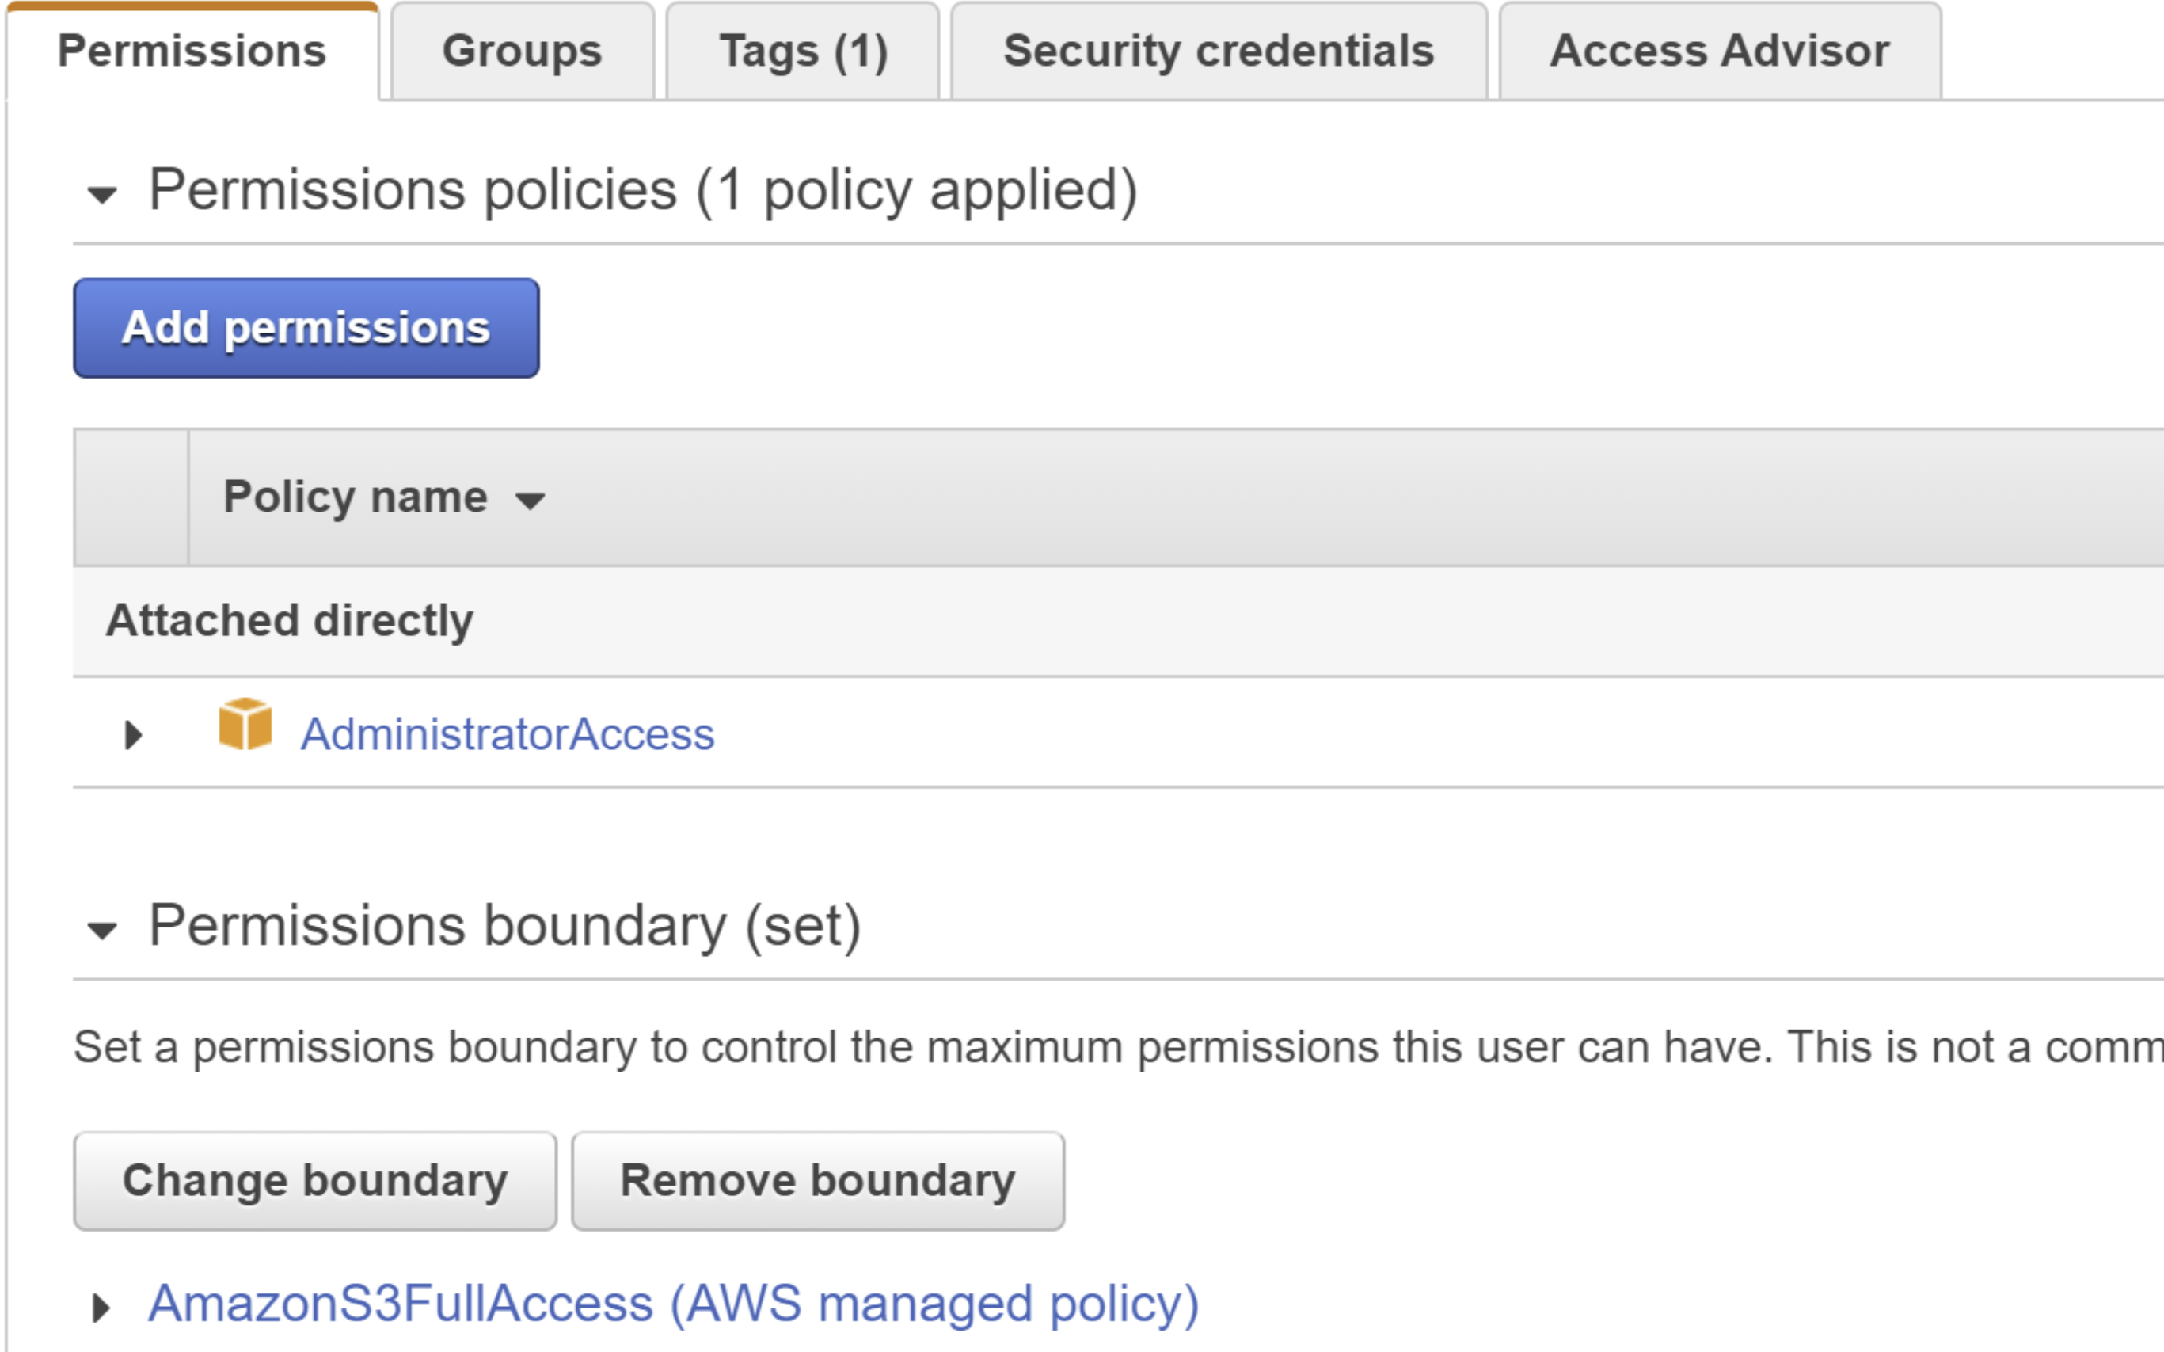This screenshot has height=1352, width=2164.
Task: Click the Add permissions button
Action: (306, 328)
